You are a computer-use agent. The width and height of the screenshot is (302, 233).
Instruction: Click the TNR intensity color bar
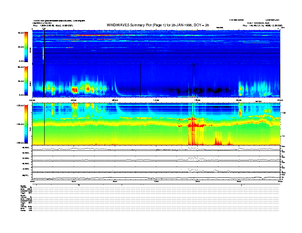(x=26, y=124)
